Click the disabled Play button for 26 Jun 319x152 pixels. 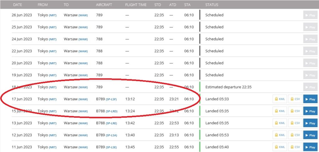[310, 15]
